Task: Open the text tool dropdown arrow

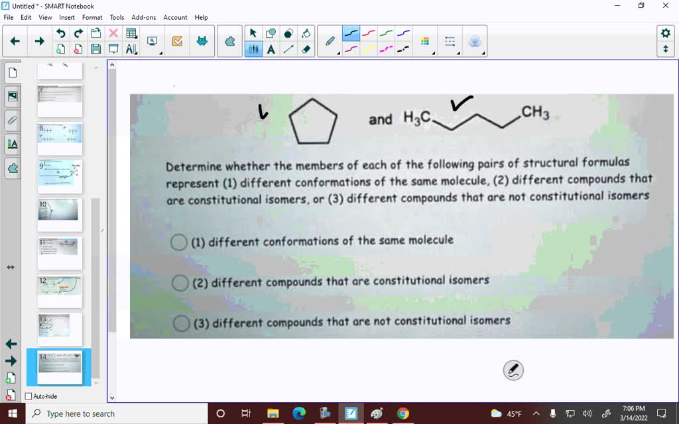Action: click(277, 53)
